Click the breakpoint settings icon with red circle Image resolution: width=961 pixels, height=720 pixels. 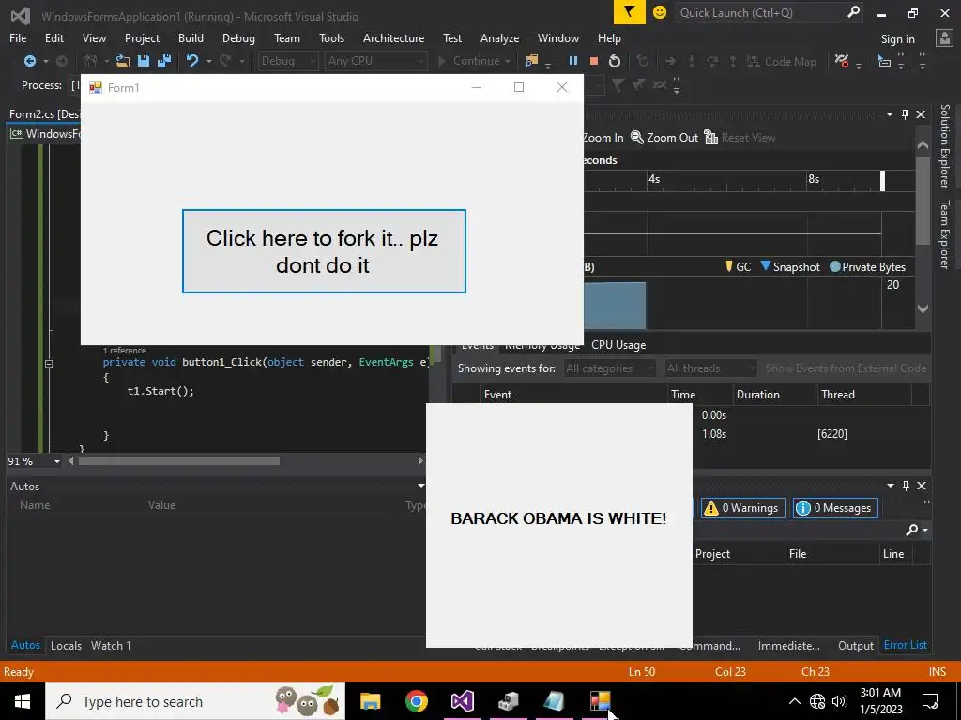(x=842, y=61)
